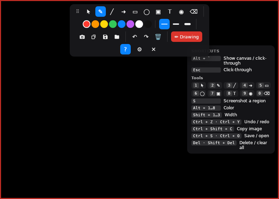Click shortcut chip 7 filled rectangle
279x199 pixels.
pyautogui.click(x=215, y=93)
